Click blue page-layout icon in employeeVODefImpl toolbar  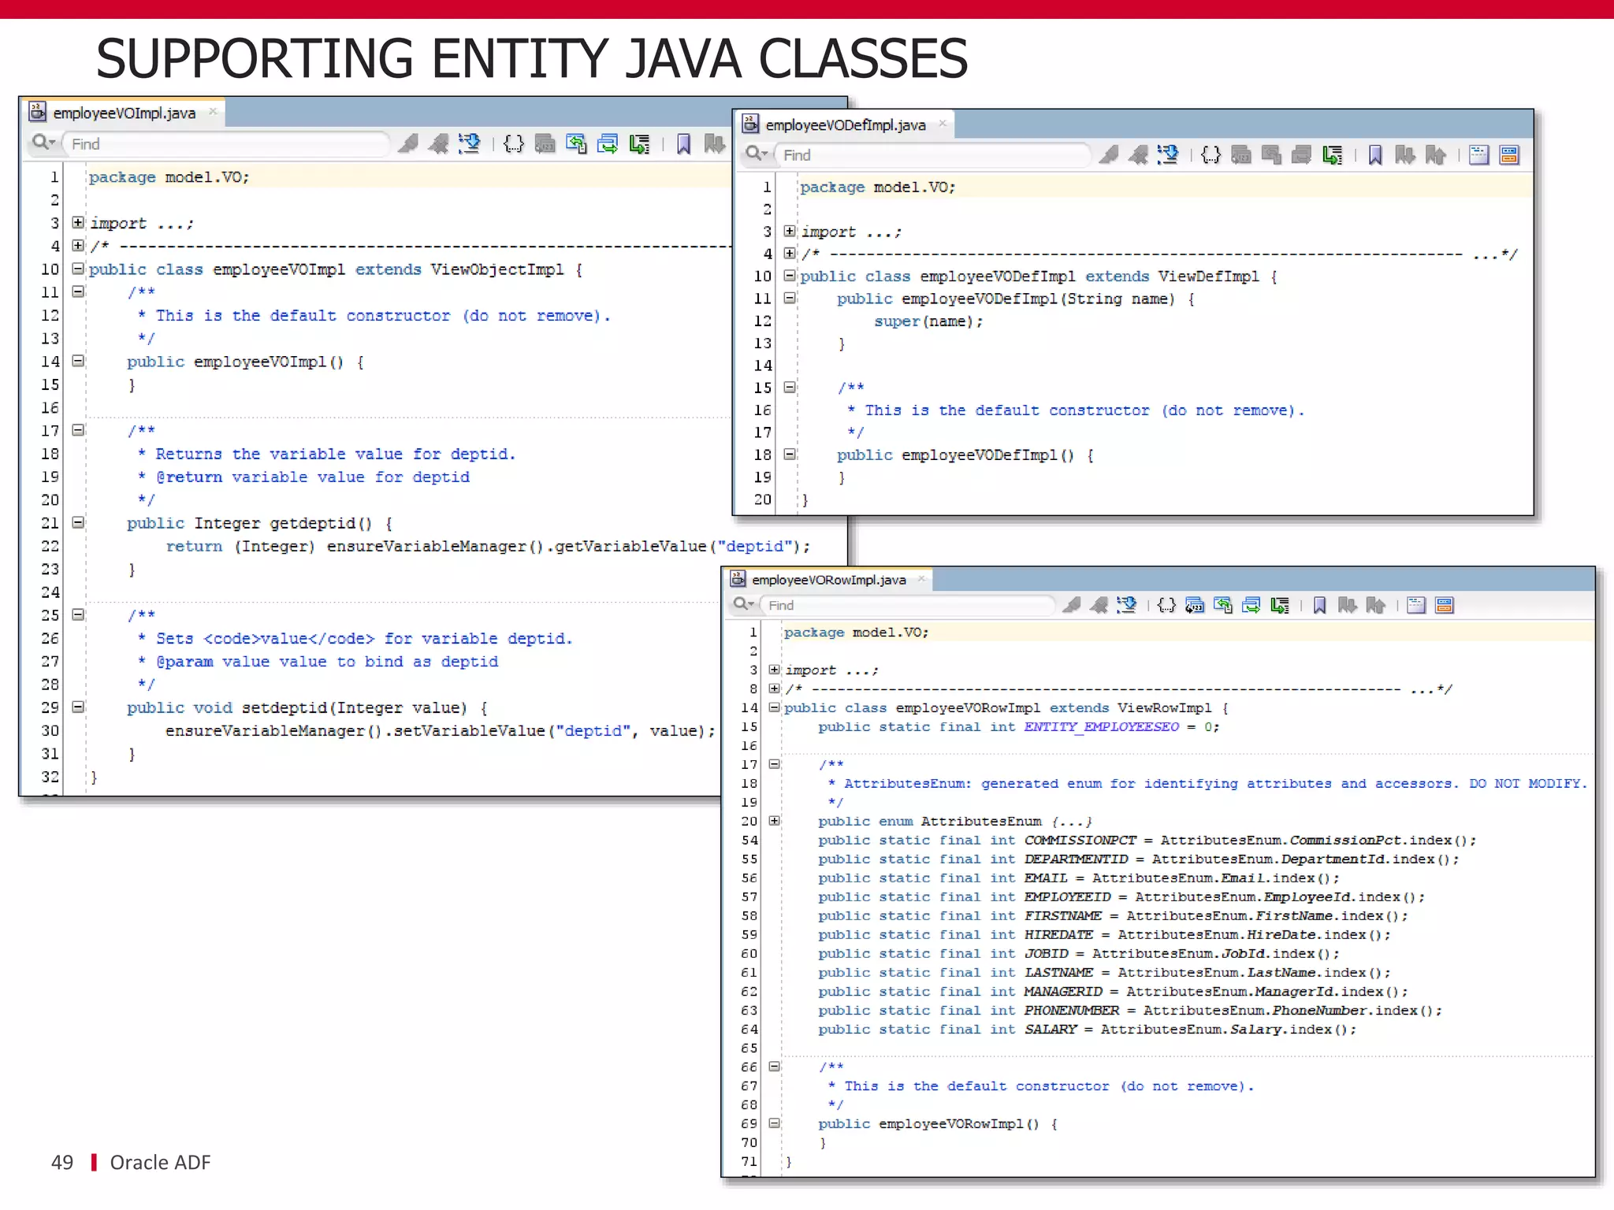(1478, 155)
